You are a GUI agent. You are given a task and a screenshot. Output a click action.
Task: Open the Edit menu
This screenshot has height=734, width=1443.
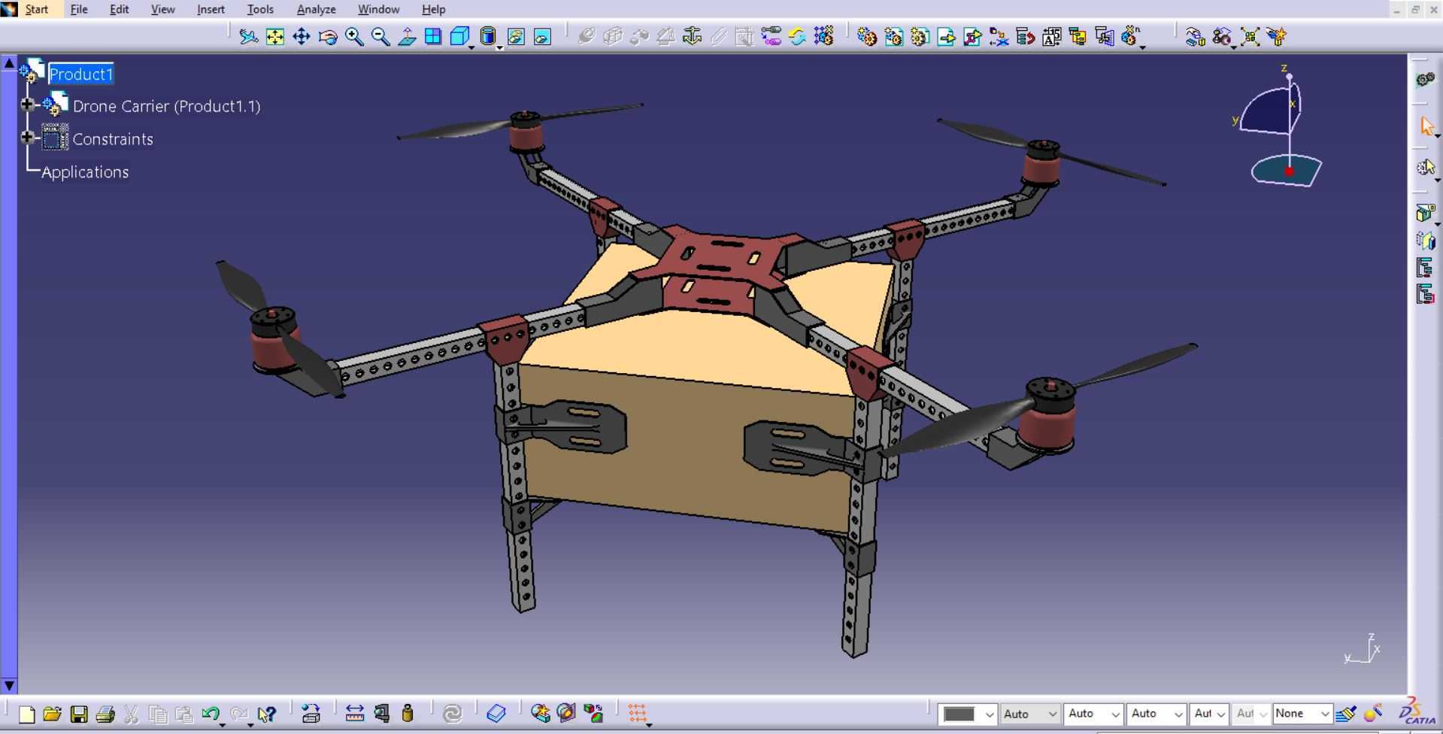[119, 9]
